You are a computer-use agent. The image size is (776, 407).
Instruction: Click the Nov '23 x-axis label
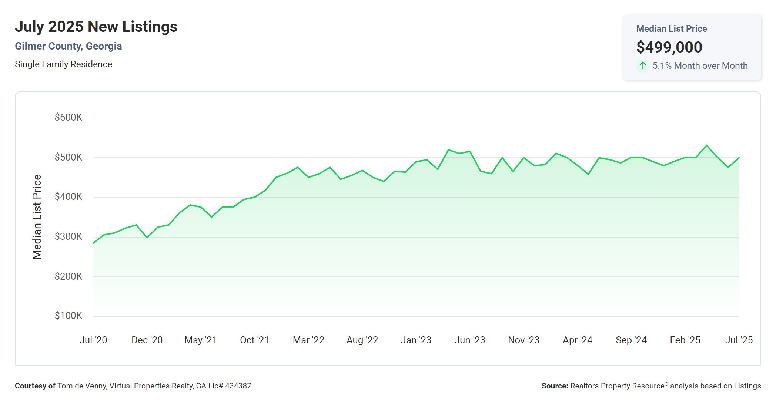(524, 340)
